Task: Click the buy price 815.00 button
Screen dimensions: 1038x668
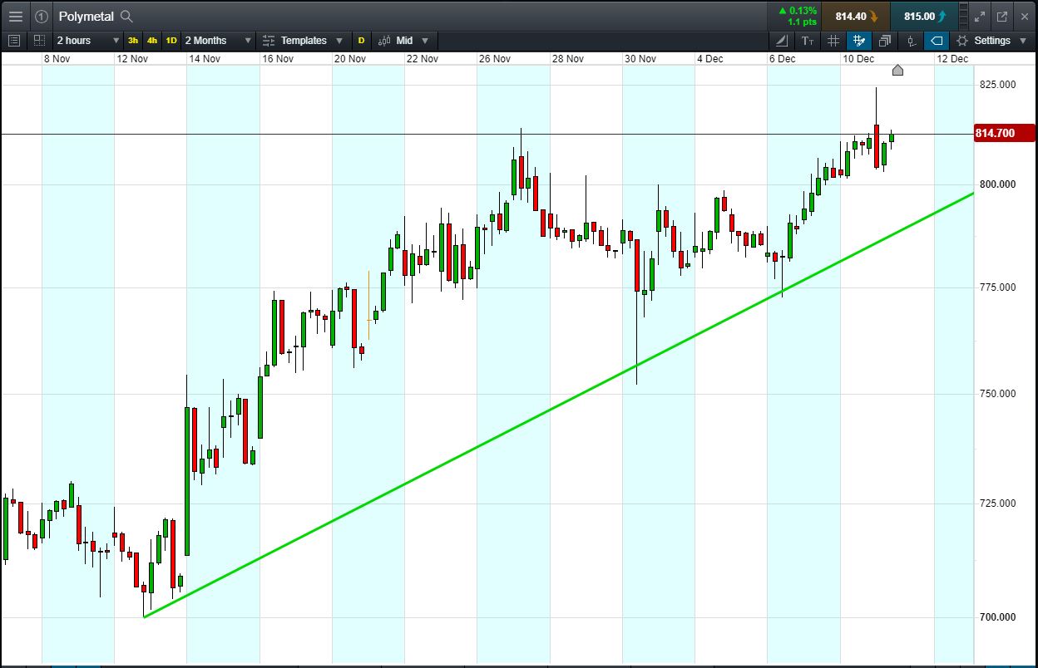Action: (924, 16)
